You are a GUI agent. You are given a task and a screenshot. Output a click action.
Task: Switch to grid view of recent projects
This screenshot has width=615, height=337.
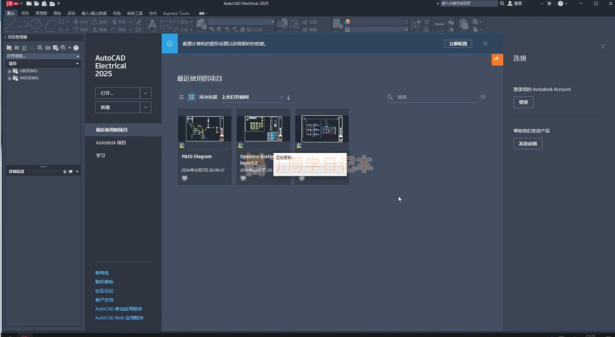(x=191, y=97)
